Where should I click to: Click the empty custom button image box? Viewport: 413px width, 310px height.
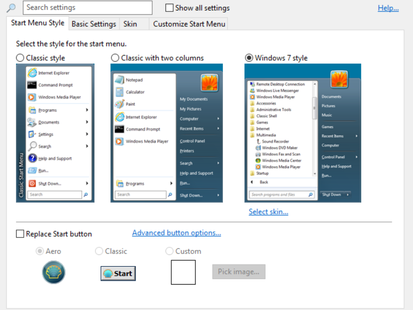click(183, 272)
